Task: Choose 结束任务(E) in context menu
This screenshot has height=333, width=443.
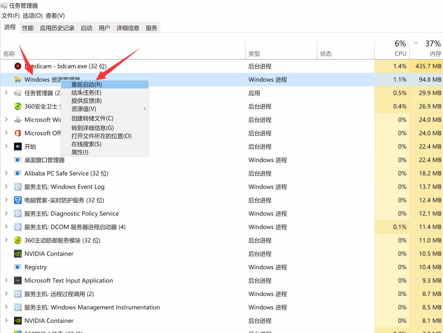Action: tap(105, 93)
